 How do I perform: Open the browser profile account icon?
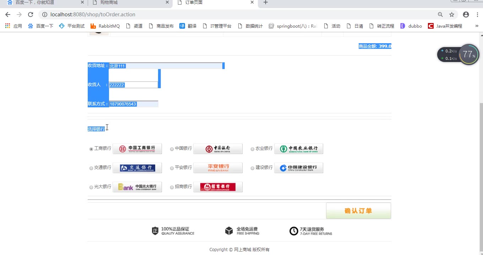466,15
